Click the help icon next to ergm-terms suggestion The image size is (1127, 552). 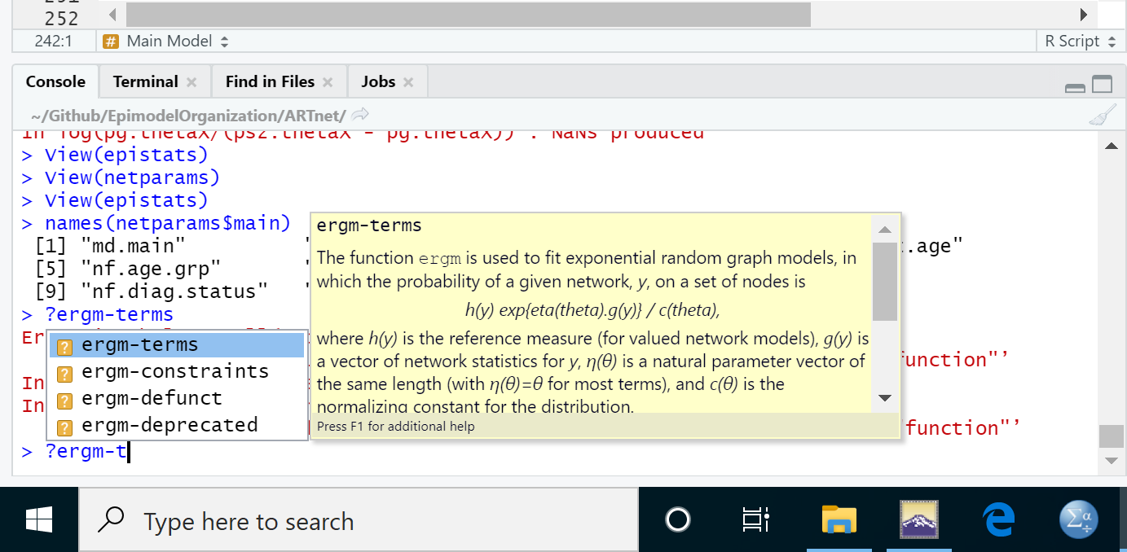(65, 344)
